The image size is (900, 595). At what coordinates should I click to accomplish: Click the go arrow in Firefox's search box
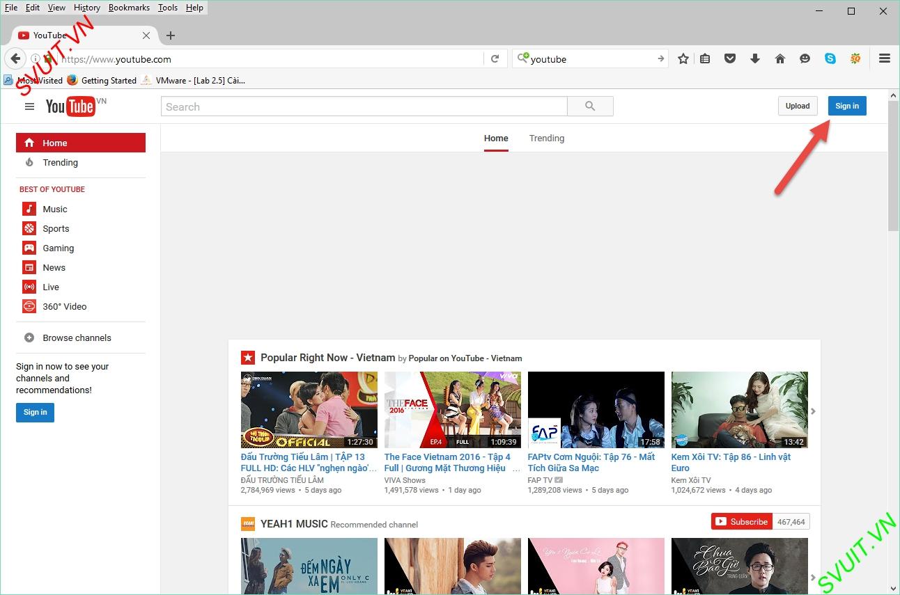click(660, 59)
